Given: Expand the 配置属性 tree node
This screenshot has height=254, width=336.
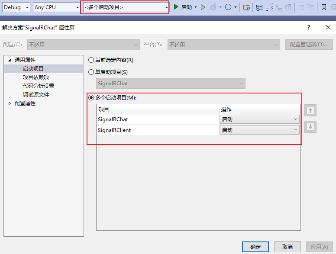Looking at the screenshot, I should (10, 103).
